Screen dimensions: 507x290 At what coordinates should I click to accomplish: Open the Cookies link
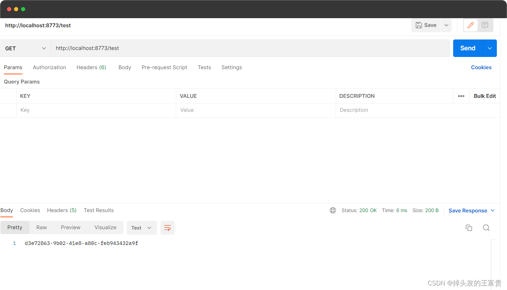point(481,67)
